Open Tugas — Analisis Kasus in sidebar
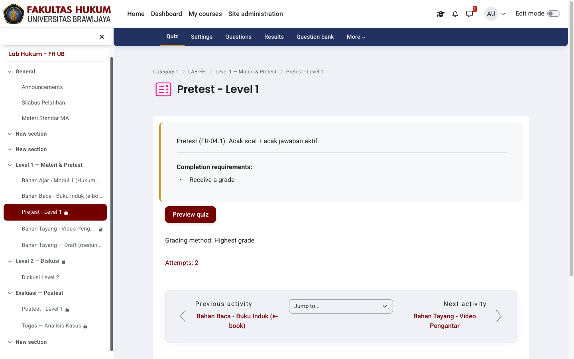The image size is (574, 359). (x=51, y=326)
